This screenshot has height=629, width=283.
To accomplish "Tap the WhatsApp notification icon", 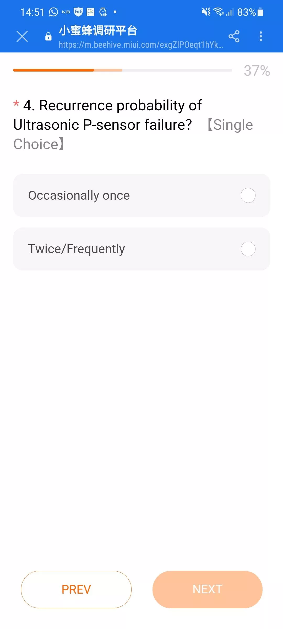I will [x=53, y=12].
